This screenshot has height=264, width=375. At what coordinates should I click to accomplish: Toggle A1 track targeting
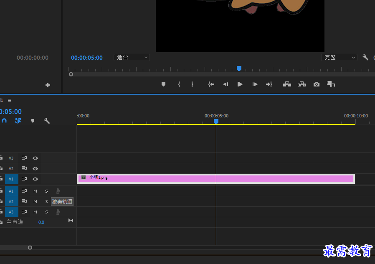click(11, 191)
